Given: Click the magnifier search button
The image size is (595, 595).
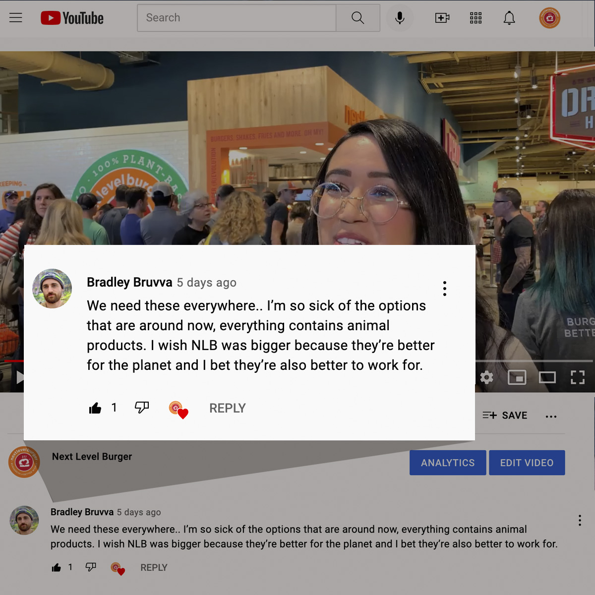Looking at the screenshot, I should pyautogui.click(x=358, y=18).
